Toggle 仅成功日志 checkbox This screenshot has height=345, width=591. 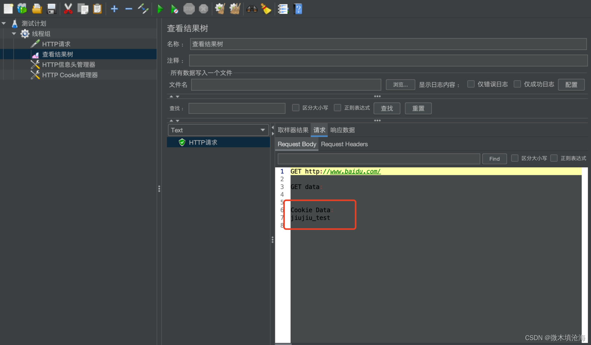(x=517, y=84)
